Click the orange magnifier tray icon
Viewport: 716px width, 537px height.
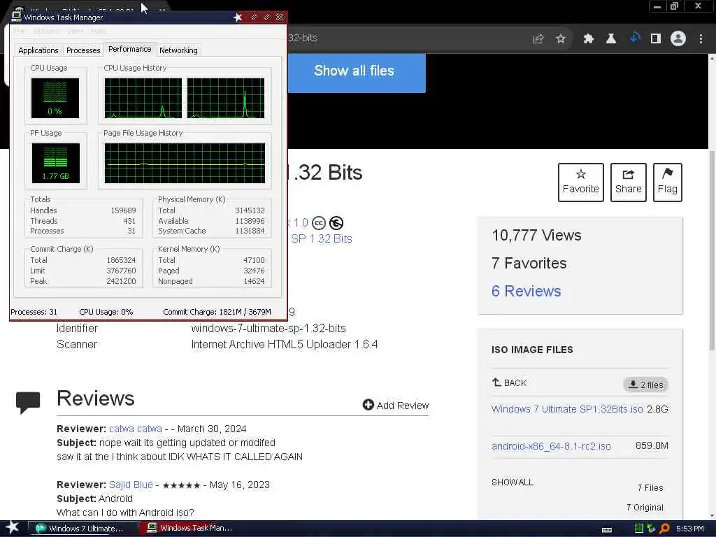click(664, 529)
